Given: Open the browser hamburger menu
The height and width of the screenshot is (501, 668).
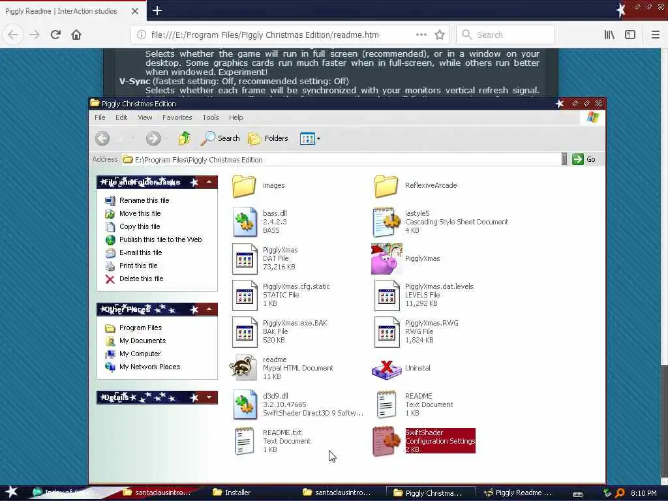Looking at the screenshot, I should tap(655, 35).
